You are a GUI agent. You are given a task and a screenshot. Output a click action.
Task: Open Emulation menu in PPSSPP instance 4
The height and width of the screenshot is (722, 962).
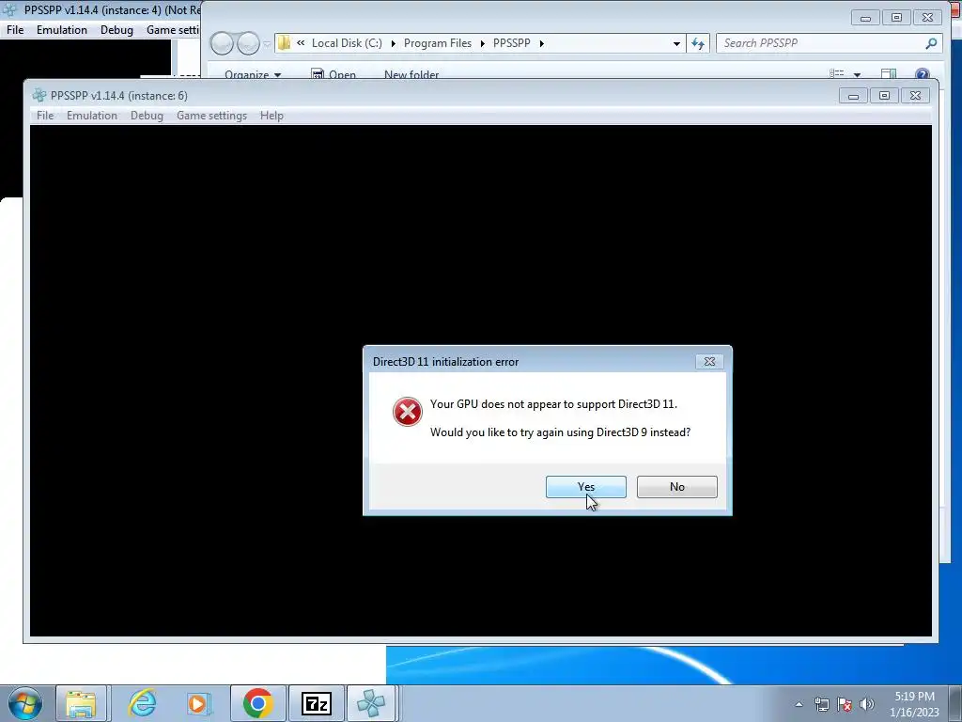(x=62, y=30)
